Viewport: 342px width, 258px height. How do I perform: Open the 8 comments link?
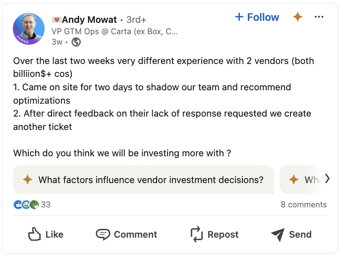[304, 205]
